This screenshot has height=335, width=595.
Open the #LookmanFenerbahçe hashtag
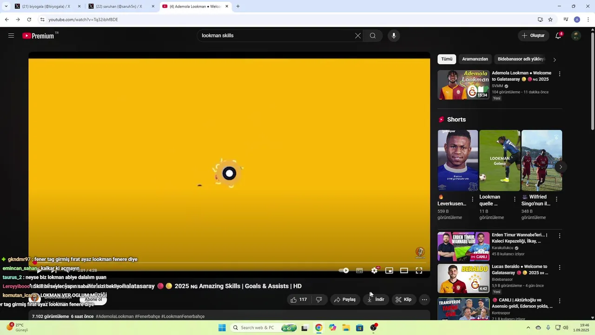pos(183,316)
